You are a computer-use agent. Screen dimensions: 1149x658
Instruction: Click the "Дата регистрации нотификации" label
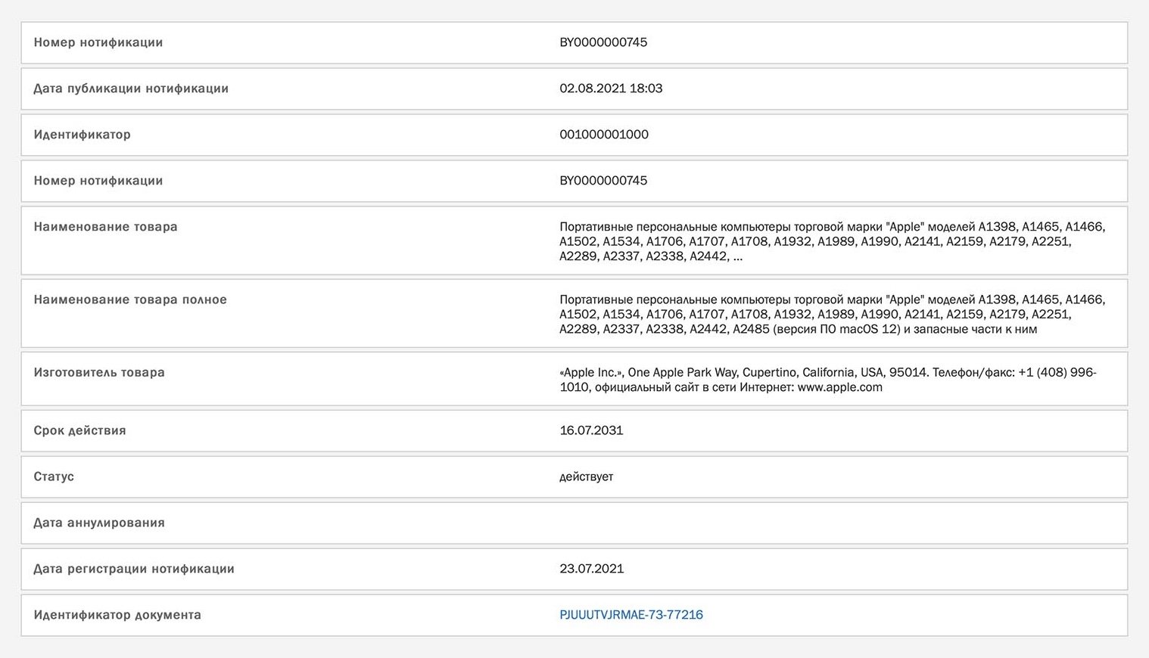(134, 569)
